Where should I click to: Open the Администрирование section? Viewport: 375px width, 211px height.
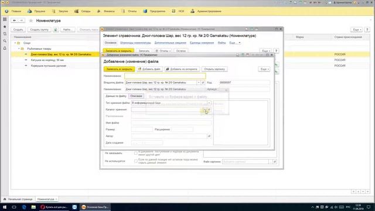[x=206, y=11]
